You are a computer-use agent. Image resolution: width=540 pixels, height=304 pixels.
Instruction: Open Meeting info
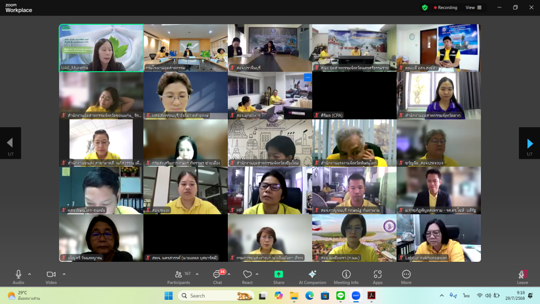point(346,277)
